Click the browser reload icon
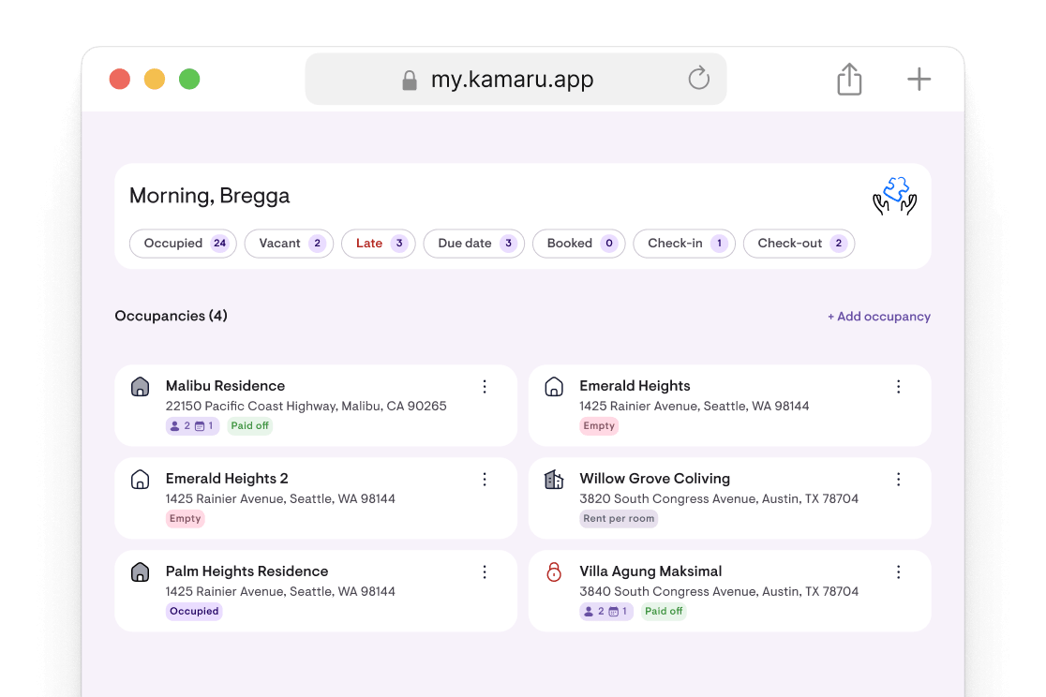Image resolution: width=1046 pixels, height=697 pixels. [x=698, y=78]
